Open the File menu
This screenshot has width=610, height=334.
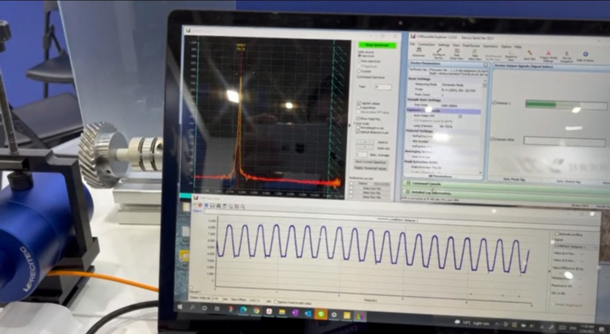click(412, 44)
